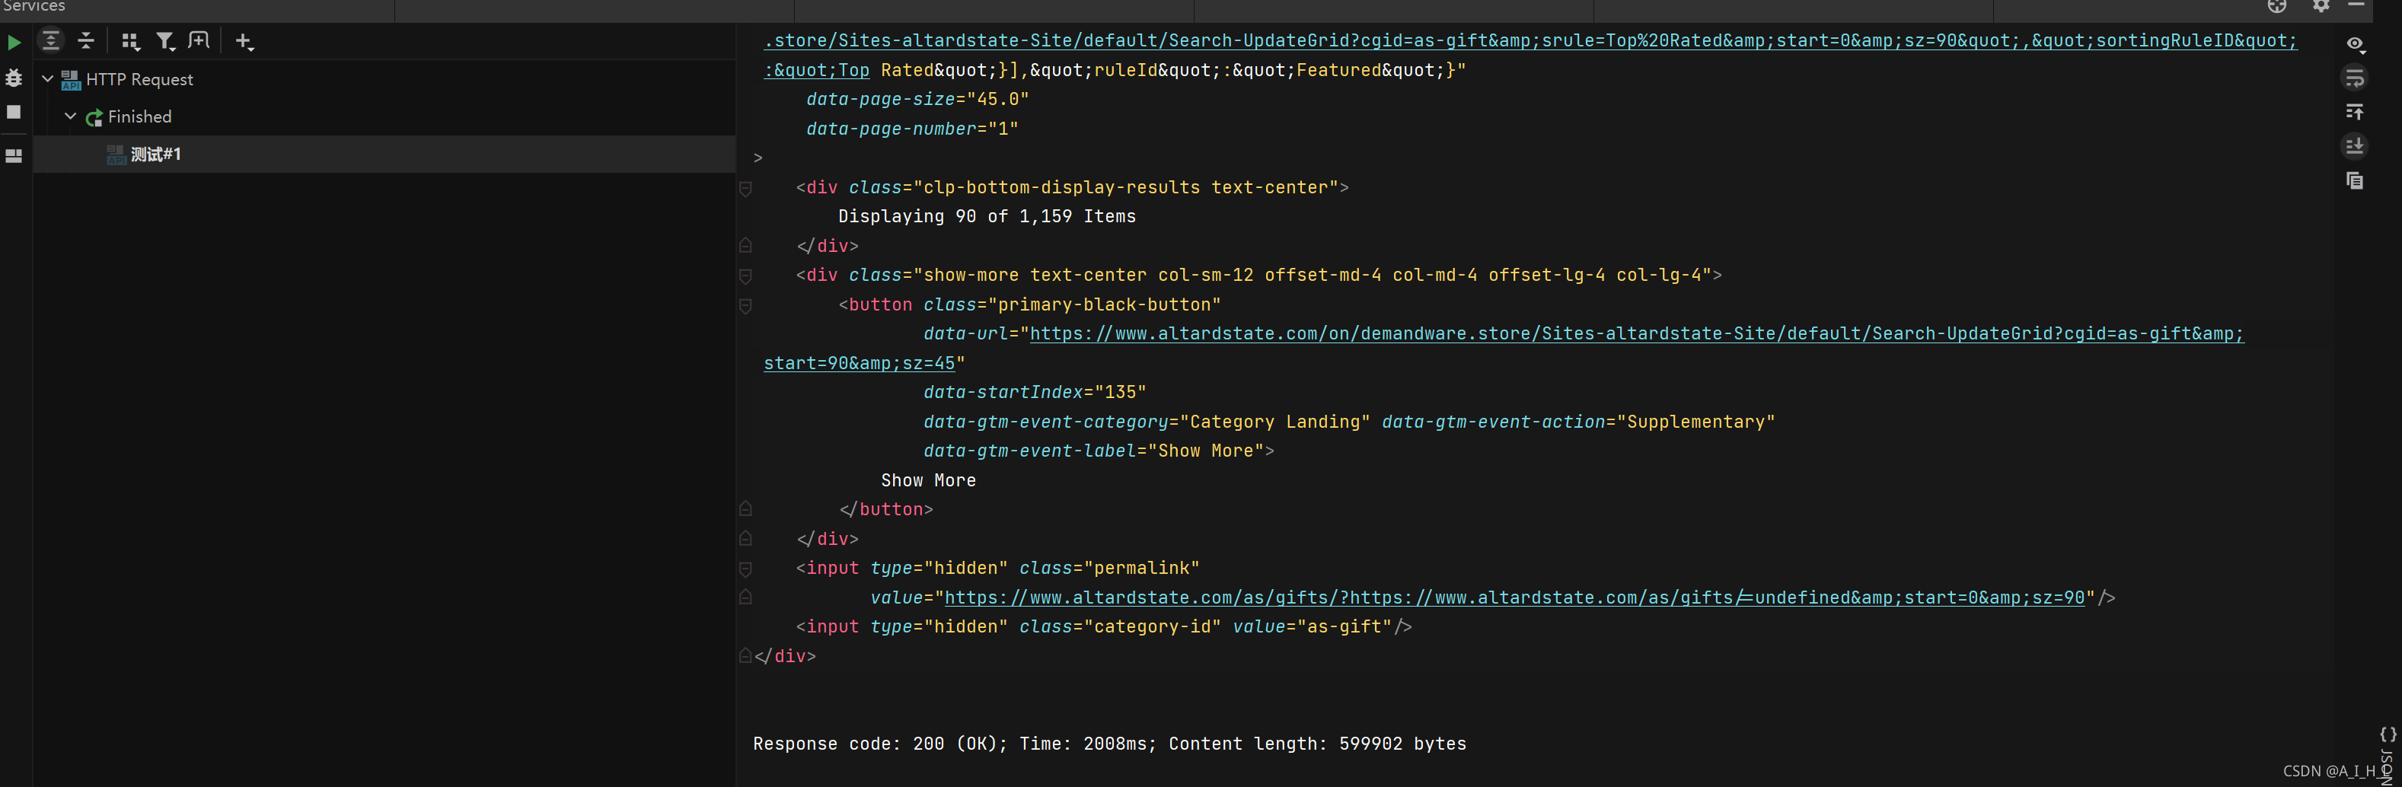Image resolution: width=2402 pixels, height=787 pixels.
Task: Click Collapse All in Services toolbar
Action: 86,41
